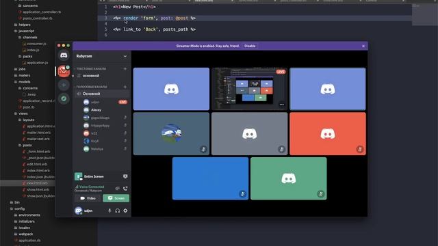Click the Entire Screen stream preview icon
This screenshot has width=438, height=246.
[79, 176]
